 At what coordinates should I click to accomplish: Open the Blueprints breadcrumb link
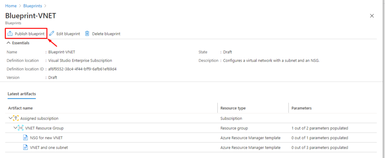tap(33, 6)
